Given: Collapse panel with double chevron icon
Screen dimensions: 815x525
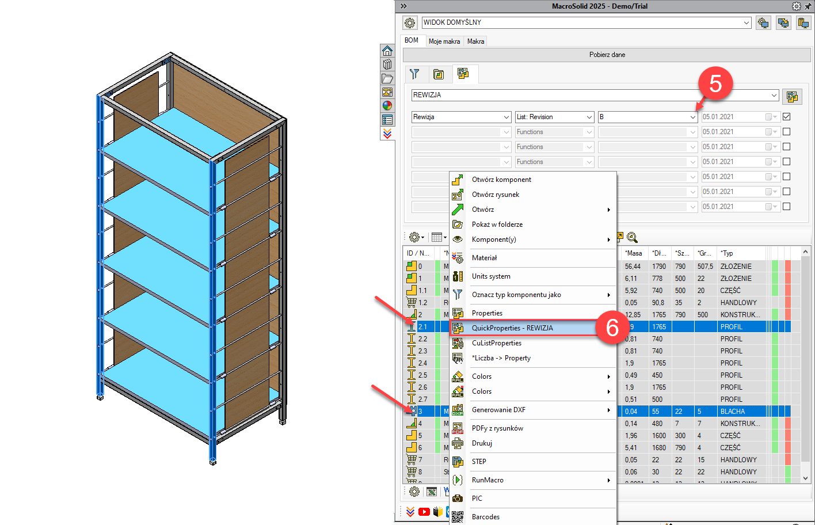Looking at the screenshot, I should coord(403,6).
